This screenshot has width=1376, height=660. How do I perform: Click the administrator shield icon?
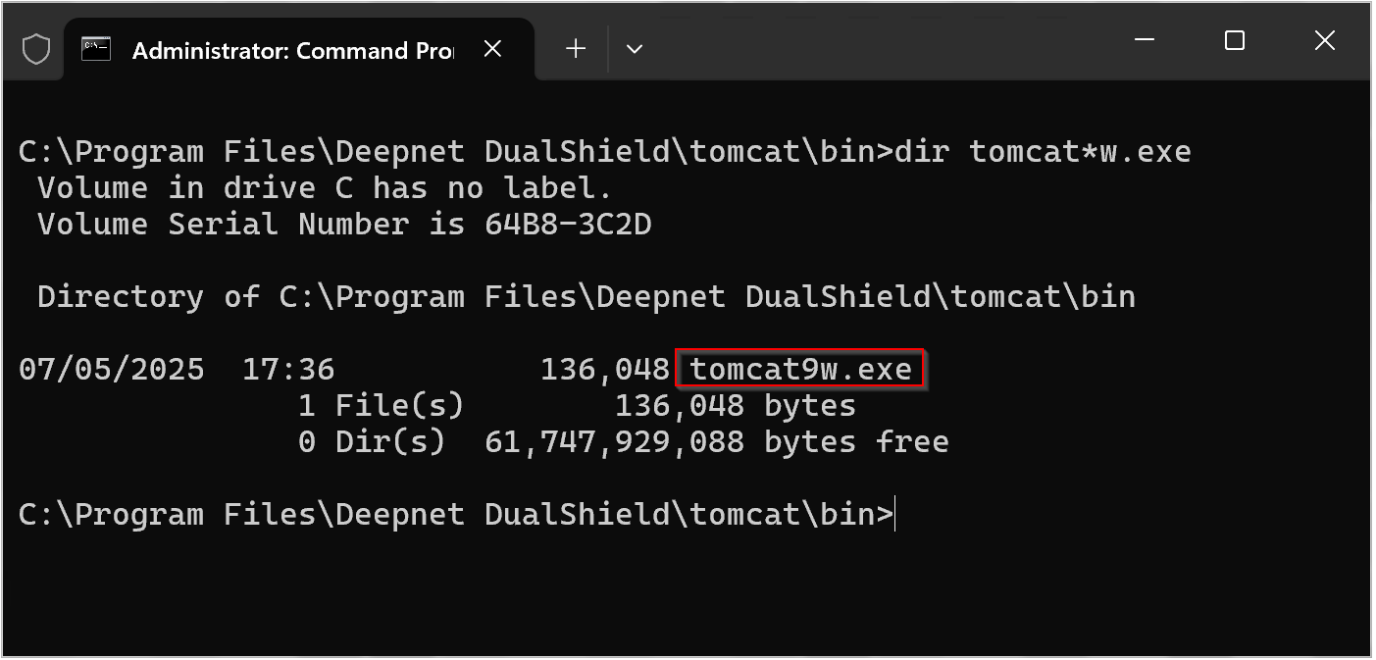36,49
